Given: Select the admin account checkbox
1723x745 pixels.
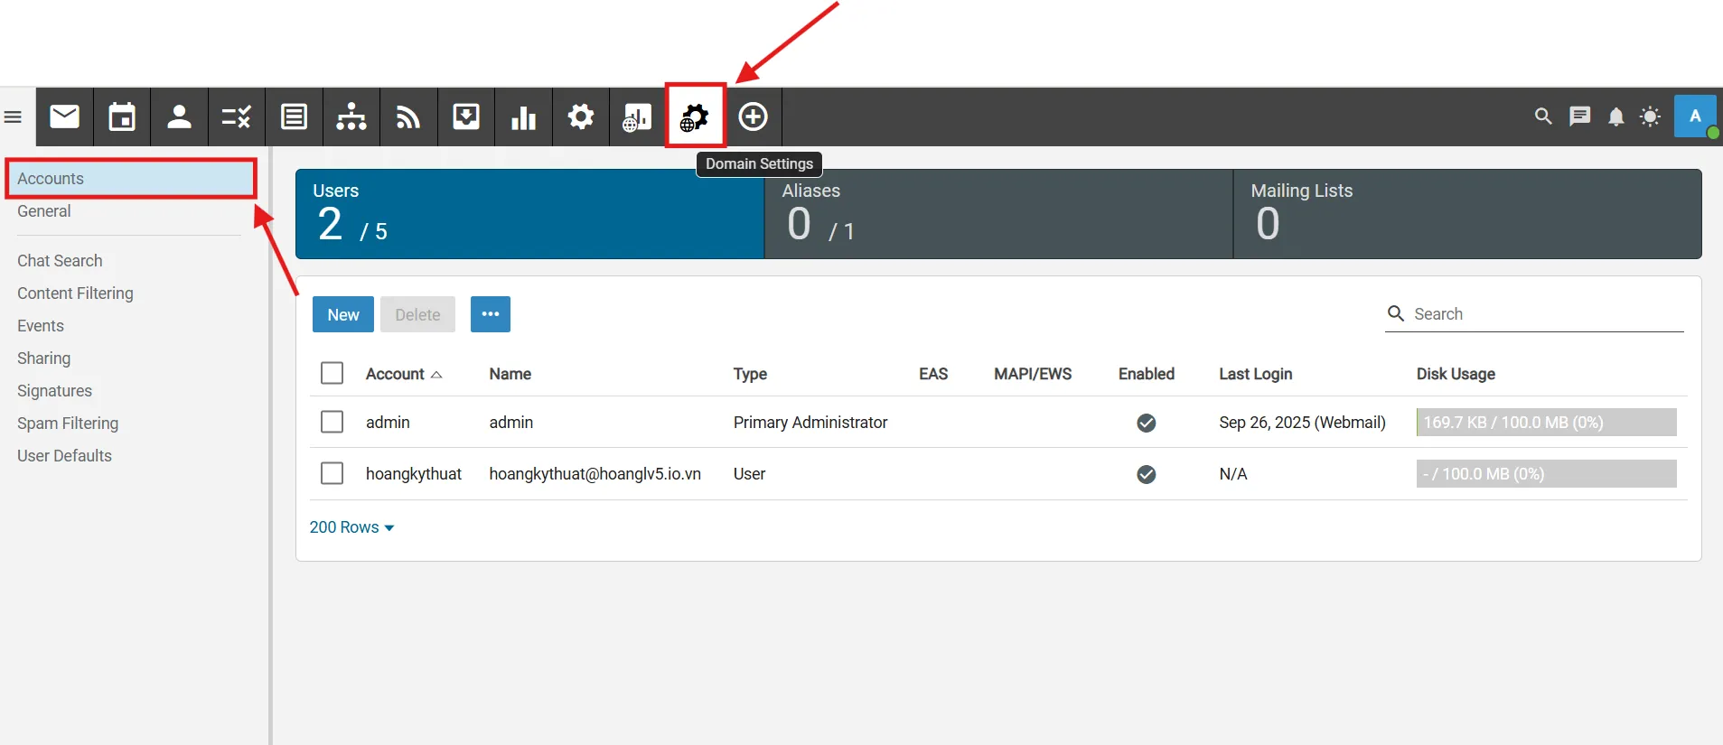Looking at the screenshot, I should (x=332, y=422).
